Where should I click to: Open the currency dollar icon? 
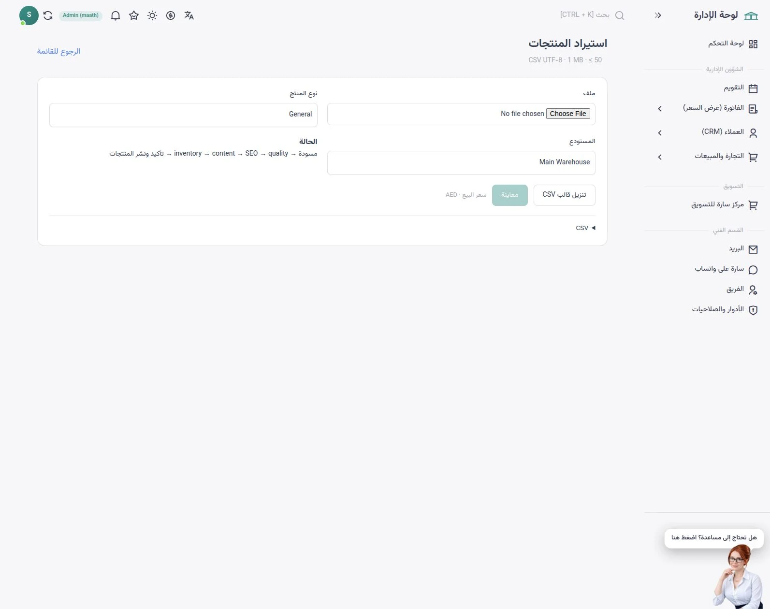click(171, 15)
